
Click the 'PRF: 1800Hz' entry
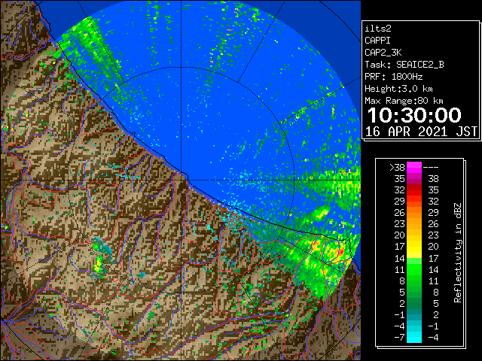pyautogui.click(x=393, y=77)
